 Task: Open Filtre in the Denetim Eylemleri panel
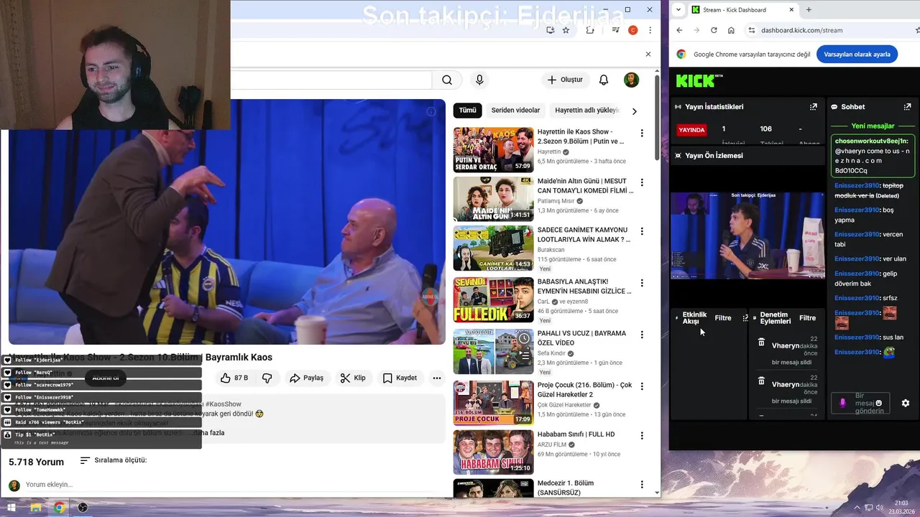click(x=808, y=318)
